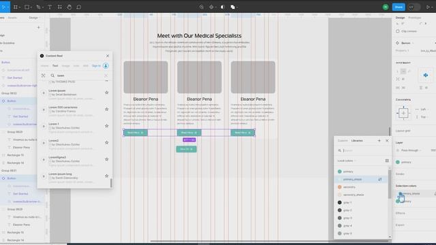
Task: Apply the Lorem 1 entry circle
Action: pyautogui.click(x=44, y=127)
